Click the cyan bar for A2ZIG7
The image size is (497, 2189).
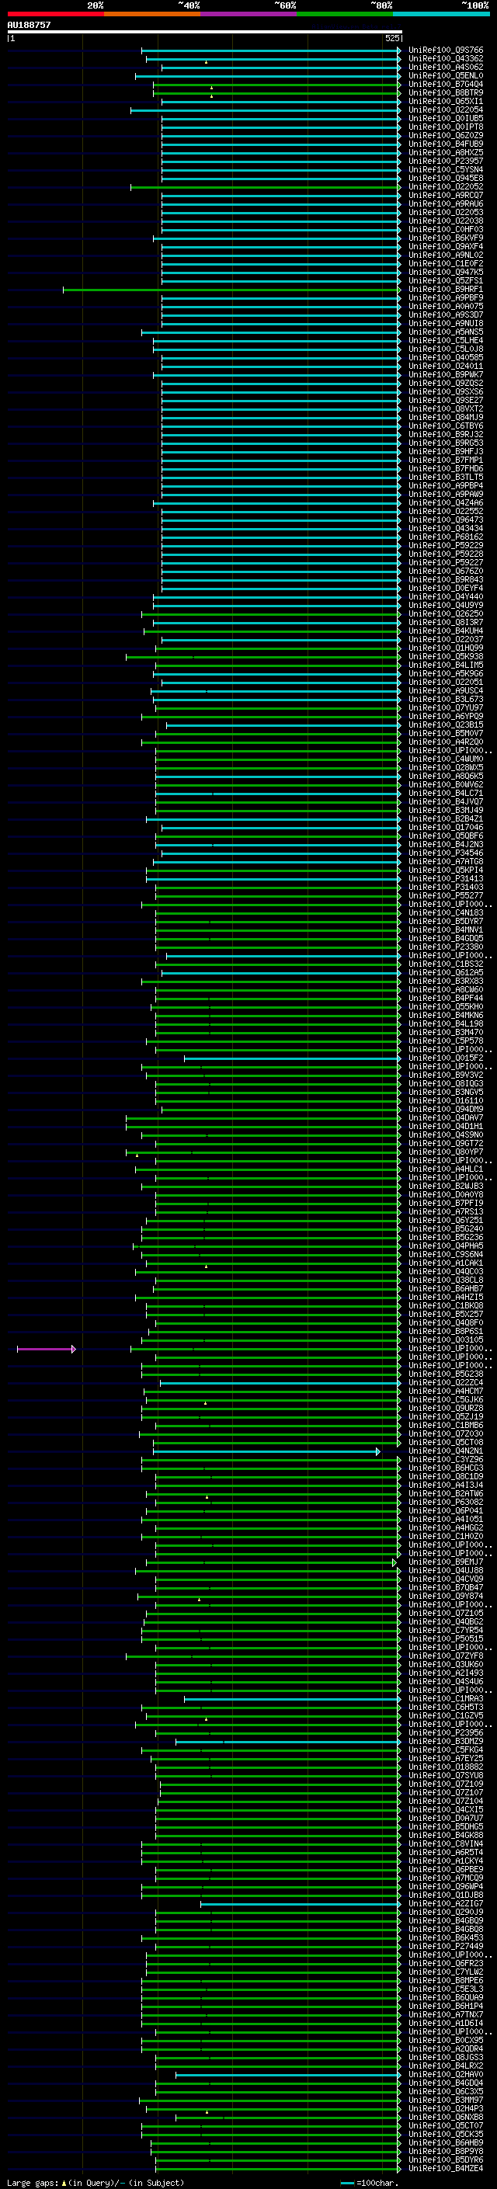301,1904
